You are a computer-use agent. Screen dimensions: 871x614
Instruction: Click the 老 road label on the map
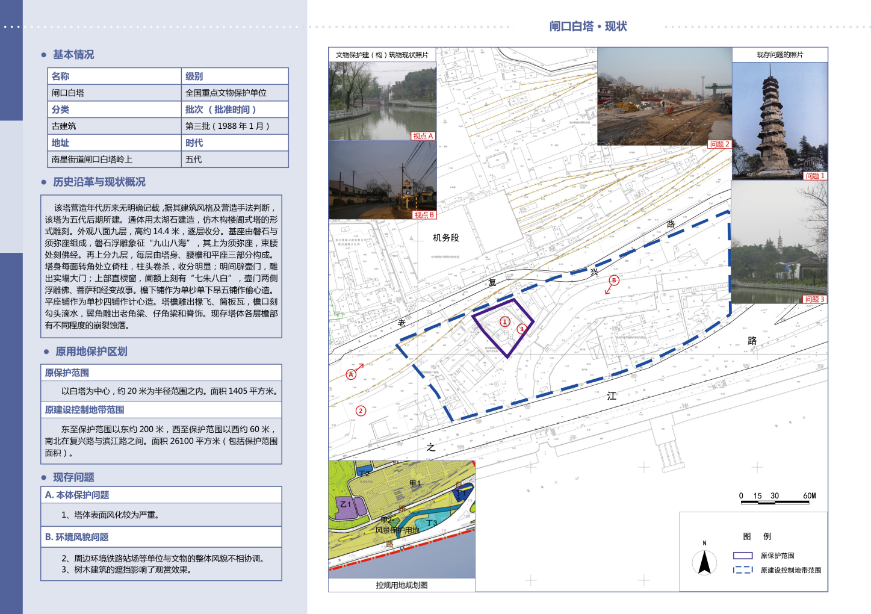click(401, 323)
